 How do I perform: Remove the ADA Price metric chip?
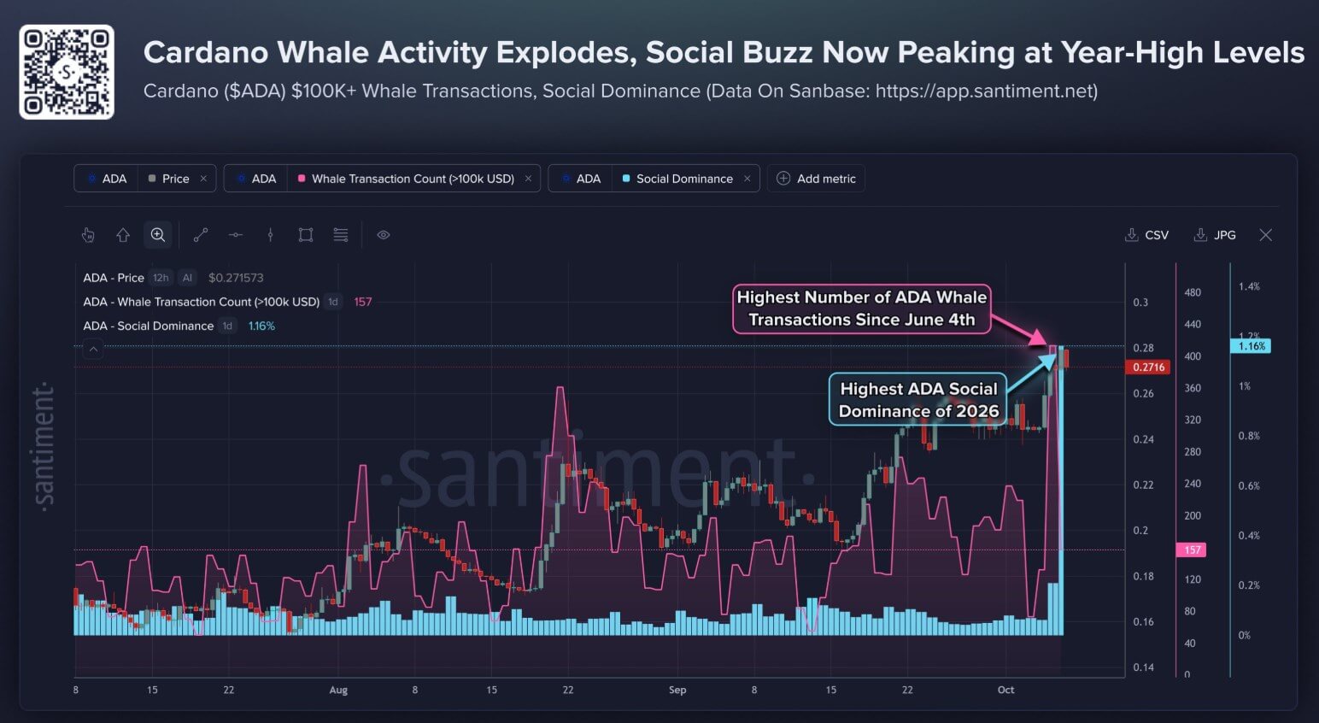point(203,179)
